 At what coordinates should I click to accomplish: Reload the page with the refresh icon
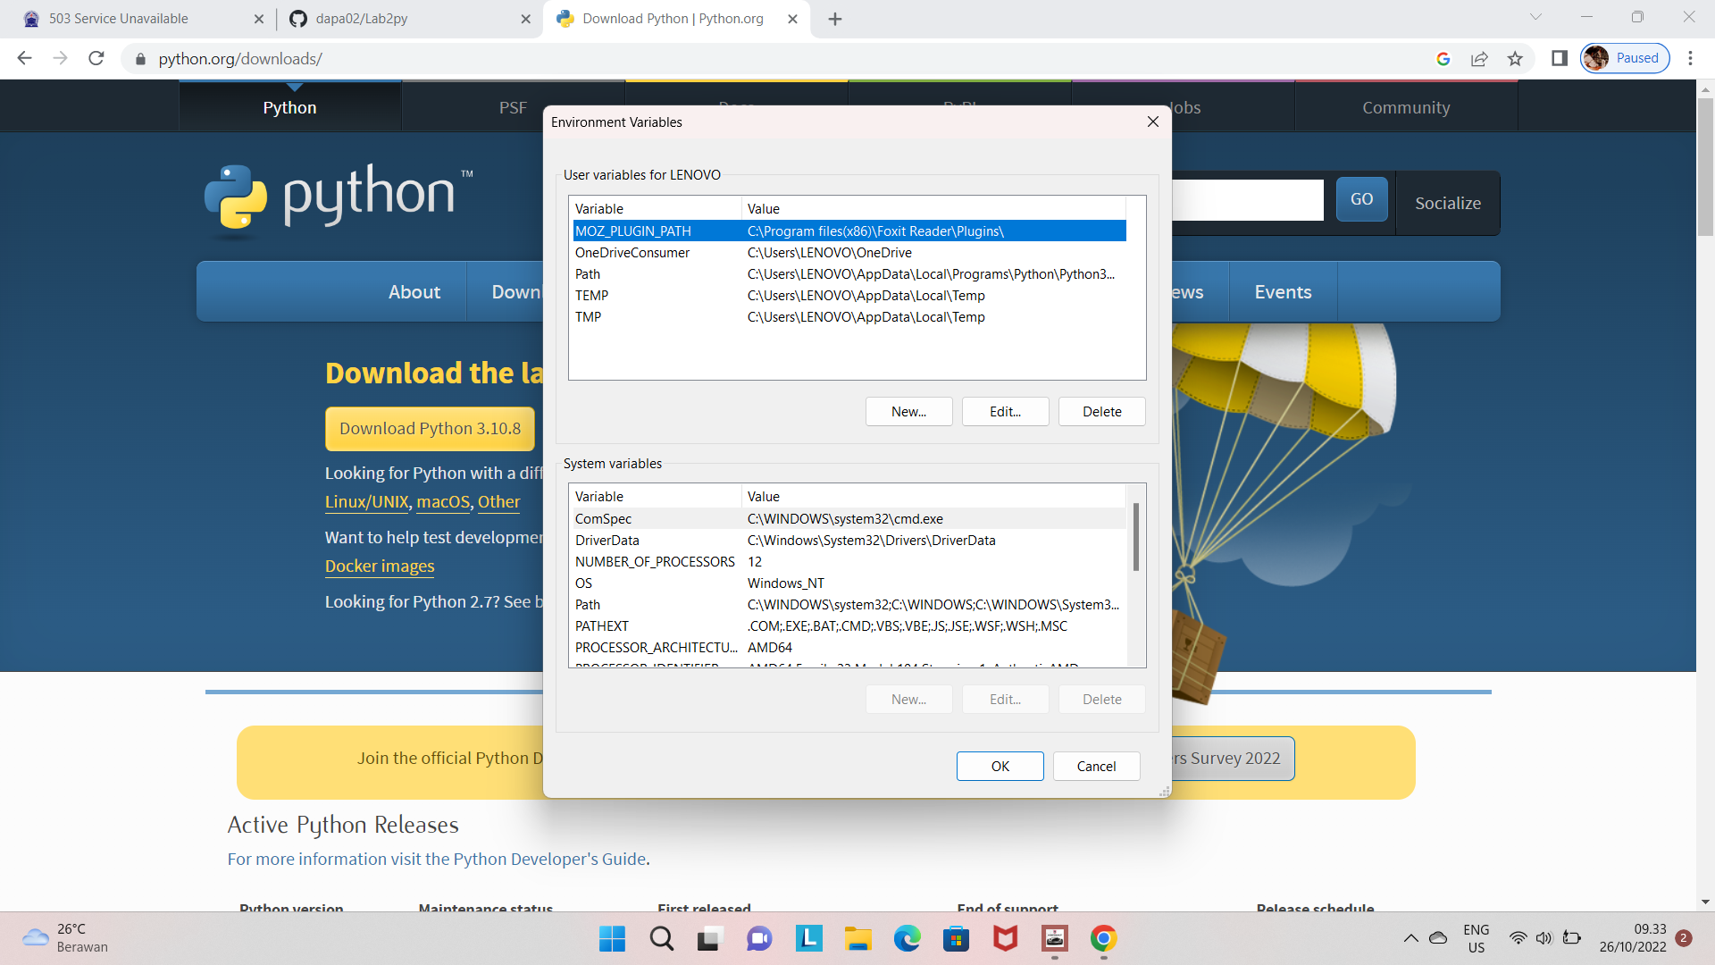coord(96,58)
